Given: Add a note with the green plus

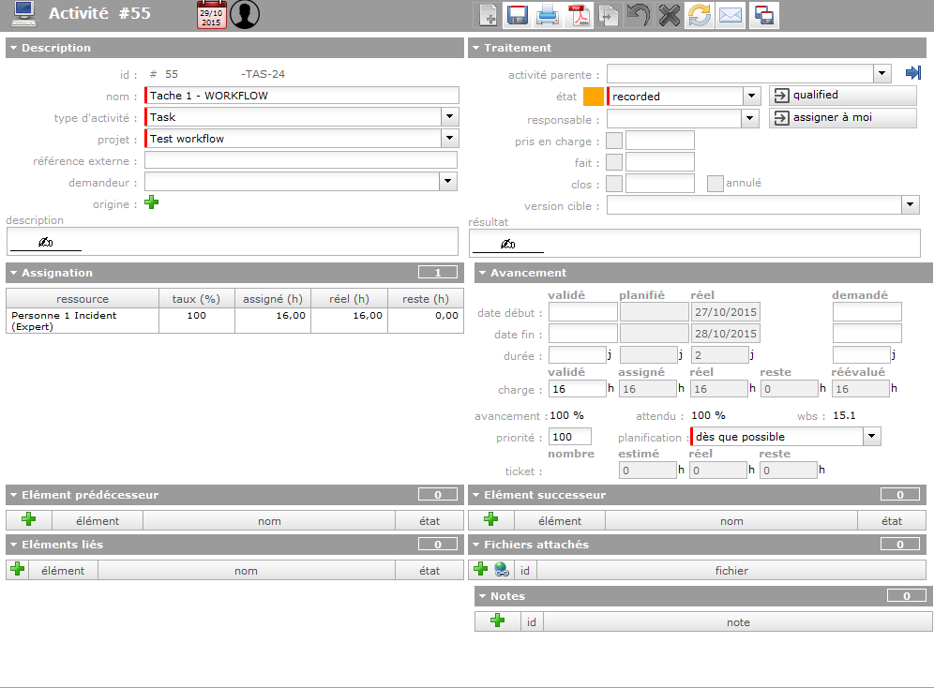Looking at the screenshot, I should pos(498,621).
